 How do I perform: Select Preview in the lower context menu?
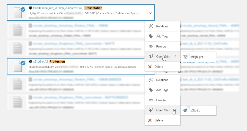pyautogui.click(x=161, y=100)
